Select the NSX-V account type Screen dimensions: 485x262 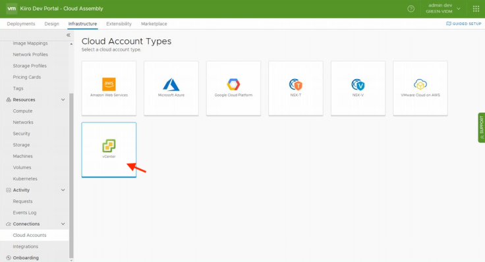point(358,88)
